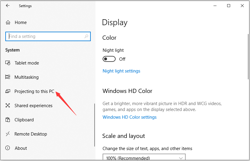
Task: Open Remote Desktop settings
Action: (31, 134)
